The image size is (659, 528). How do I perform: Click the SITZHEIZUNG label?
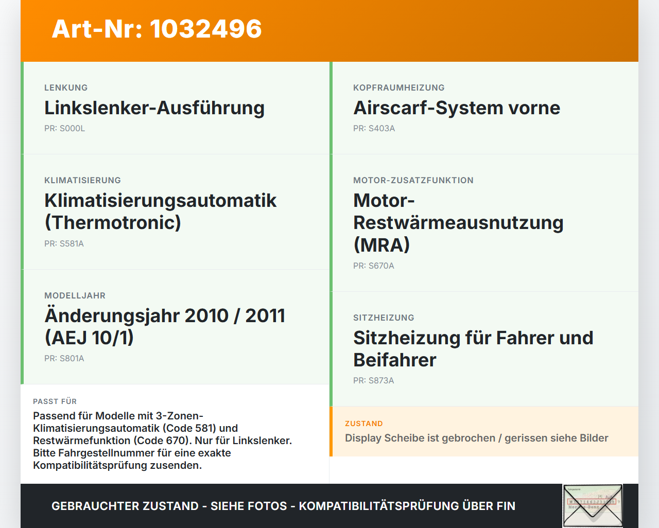(384, 318)
